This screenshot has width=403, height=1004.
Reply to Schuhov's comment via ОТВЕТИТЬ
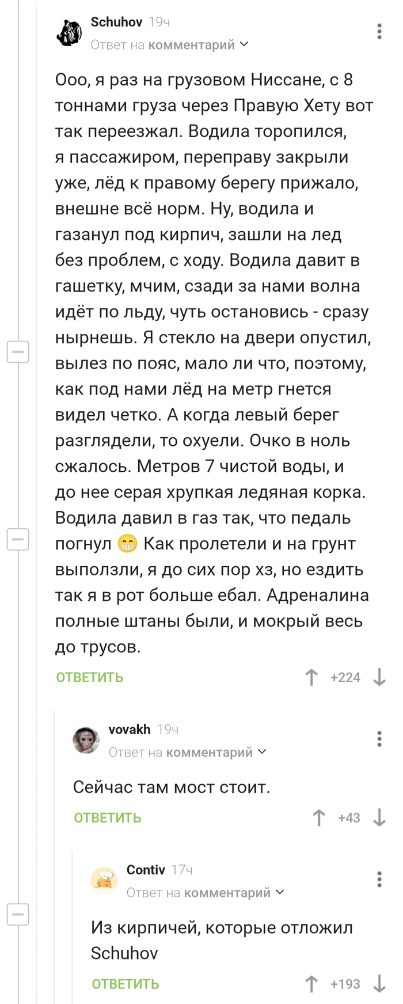[x=90, y=678]
